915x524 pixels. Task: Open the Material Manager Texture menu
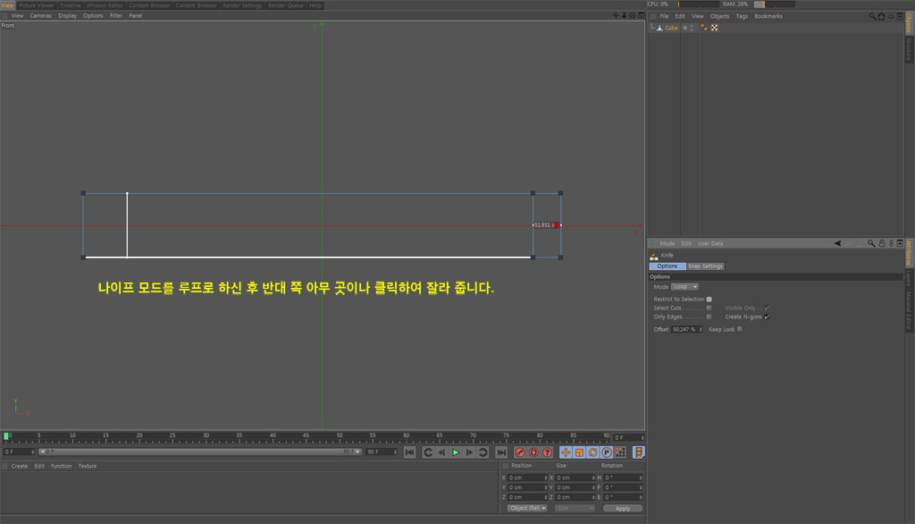tap(88, 466)
